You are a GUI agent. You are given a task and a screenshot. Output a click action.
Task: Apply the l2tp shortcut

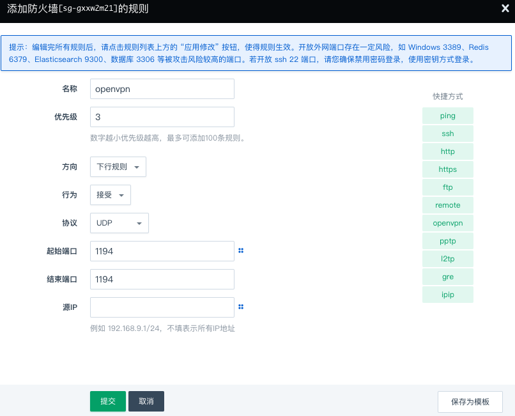[448, 259]
